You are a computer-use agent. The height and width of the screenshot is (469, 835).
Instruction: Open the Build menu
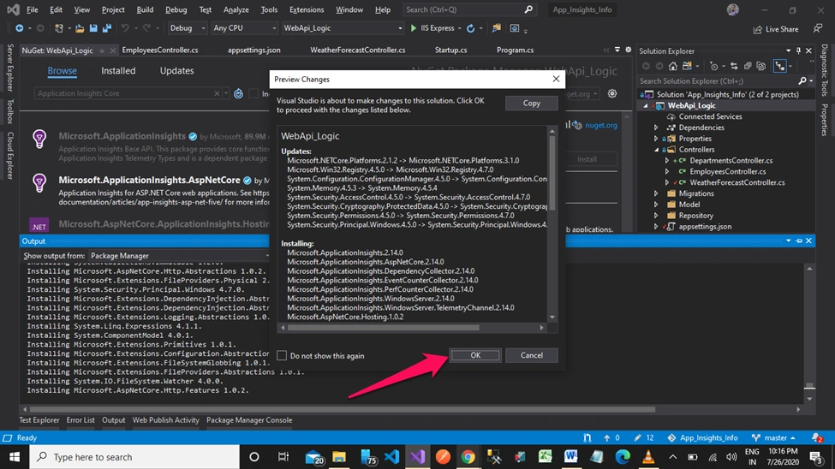pos(145,9)
